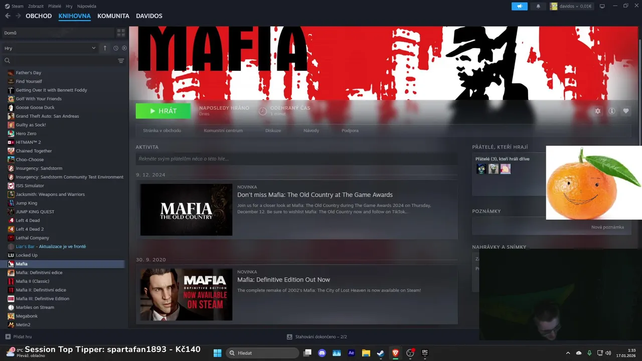This screenshot has width=642, height=361.
Task: Switch library to grid collections view
Action: pos(121,33)
